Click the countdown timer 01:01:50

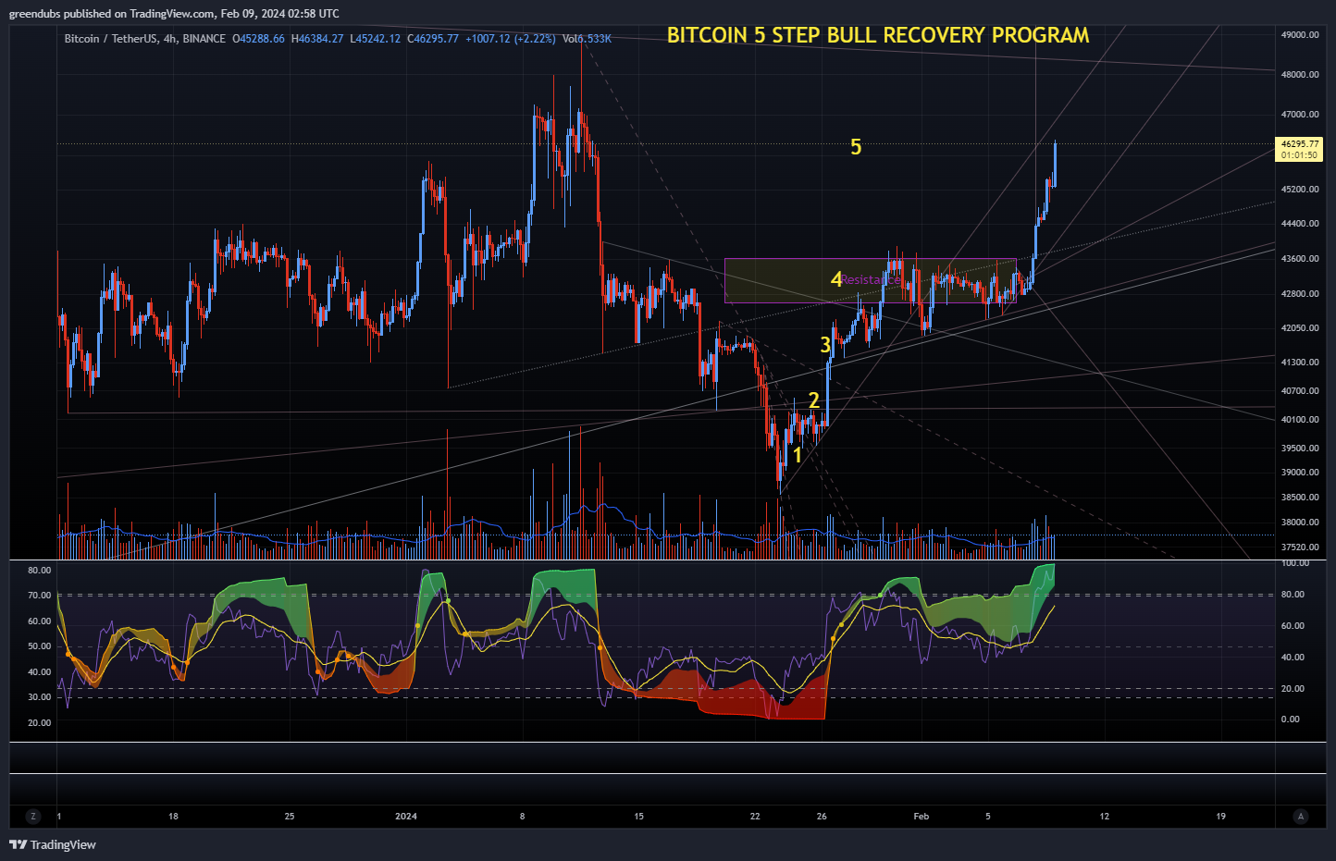(x=1300, y=155)
